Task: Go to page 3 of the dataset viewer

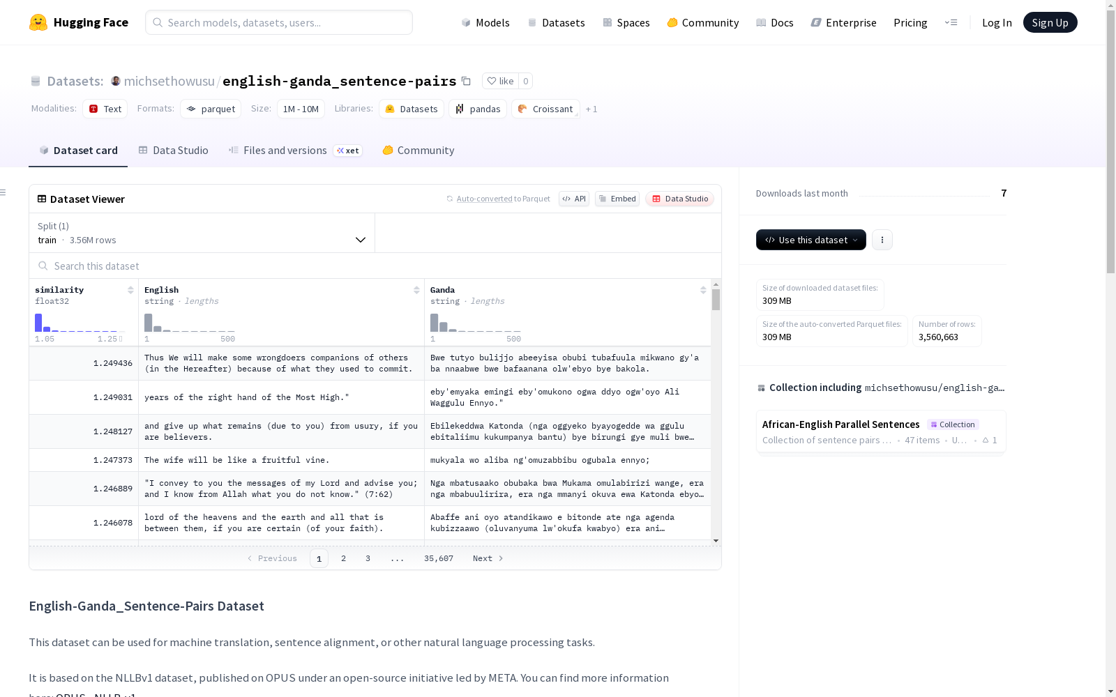Action: pos(368,558)
